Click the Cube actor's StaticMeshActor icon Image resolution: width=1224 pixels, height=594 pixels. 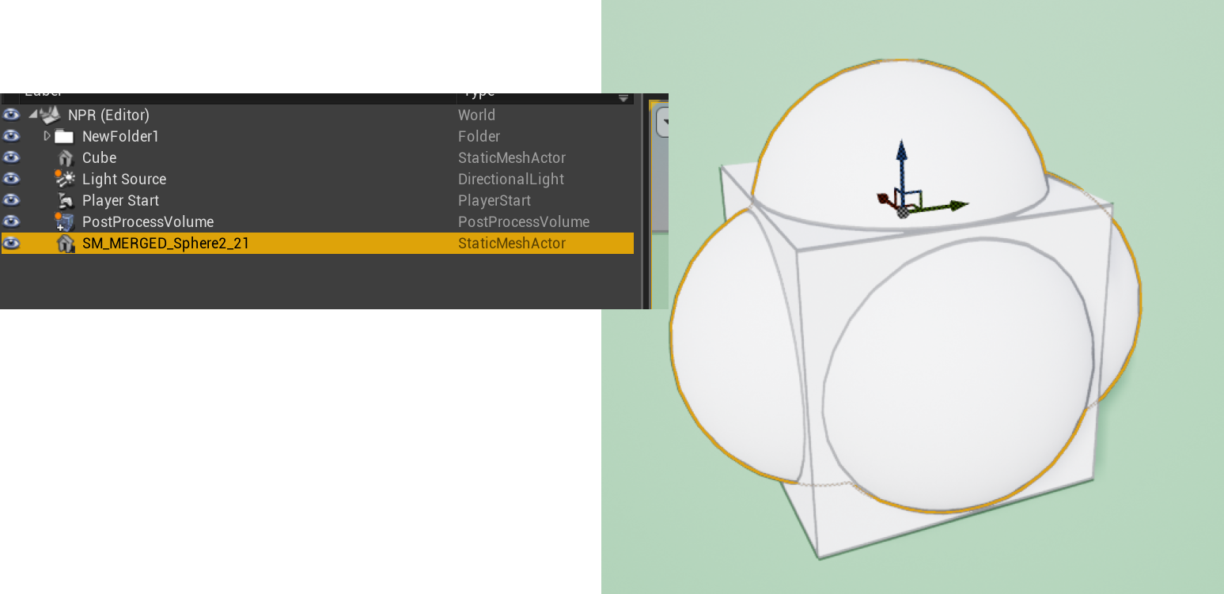click(66, 157)
